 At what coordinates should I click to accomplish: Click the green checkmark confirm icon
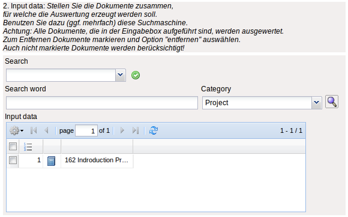click(136, 75)
